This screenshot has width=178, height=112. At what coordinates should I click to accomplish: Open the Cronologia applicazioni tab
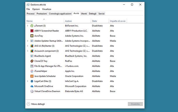pos(60,13)
